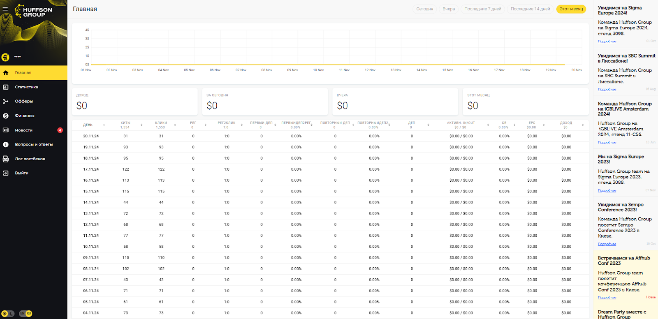658x319 pixels.
Task: Click the 14.11.24 date cell
Action: coord(91,203)
